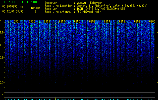This screenshot has width=158, height=100.
Task: Click the short yellow peak below 0854 in the graph
Action: pos(56,99)
